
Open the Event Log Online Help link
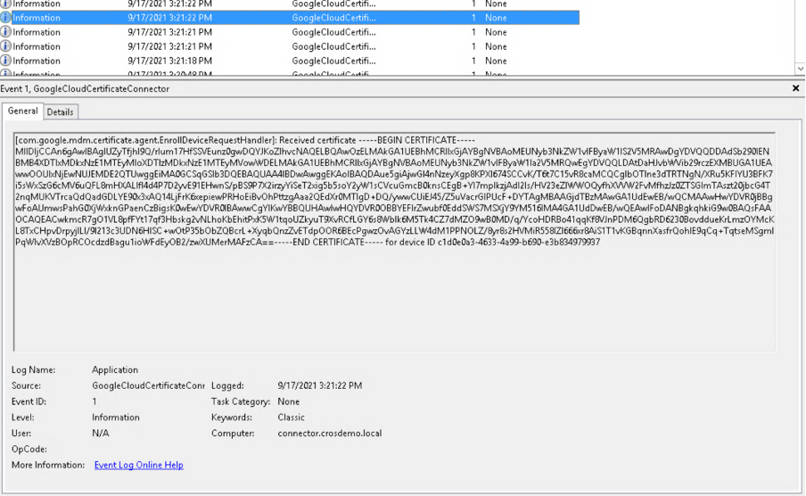pos(138,465)
